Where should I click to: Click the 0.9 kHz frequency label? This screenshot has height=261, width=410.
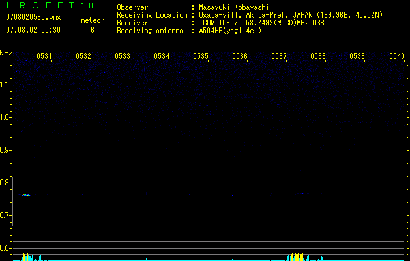coord(5,150)
